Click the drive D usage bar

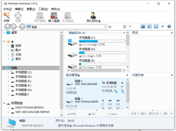[x=102, y=52]
